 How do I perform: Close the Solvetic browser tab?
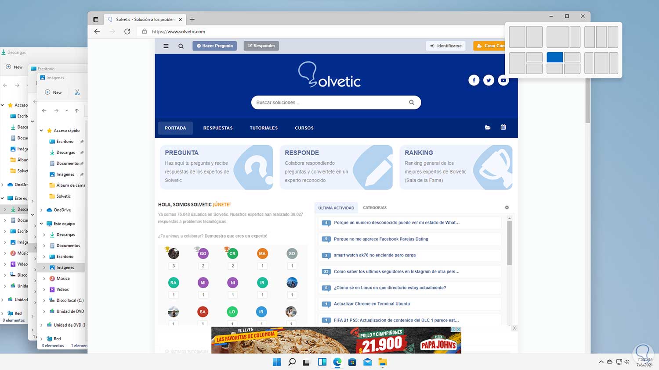click(180, 19)
